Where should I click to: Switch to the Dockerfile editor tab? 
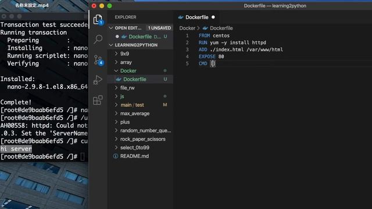197,17
